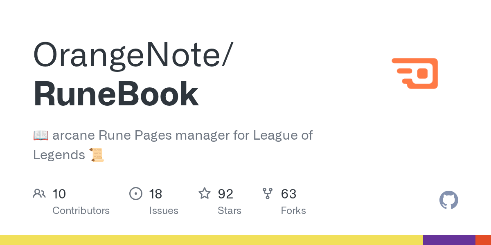This screenshot has width=491, height=245.
Task: Click the Forks label
Action: pyautogui.click(x=293, y=211)
